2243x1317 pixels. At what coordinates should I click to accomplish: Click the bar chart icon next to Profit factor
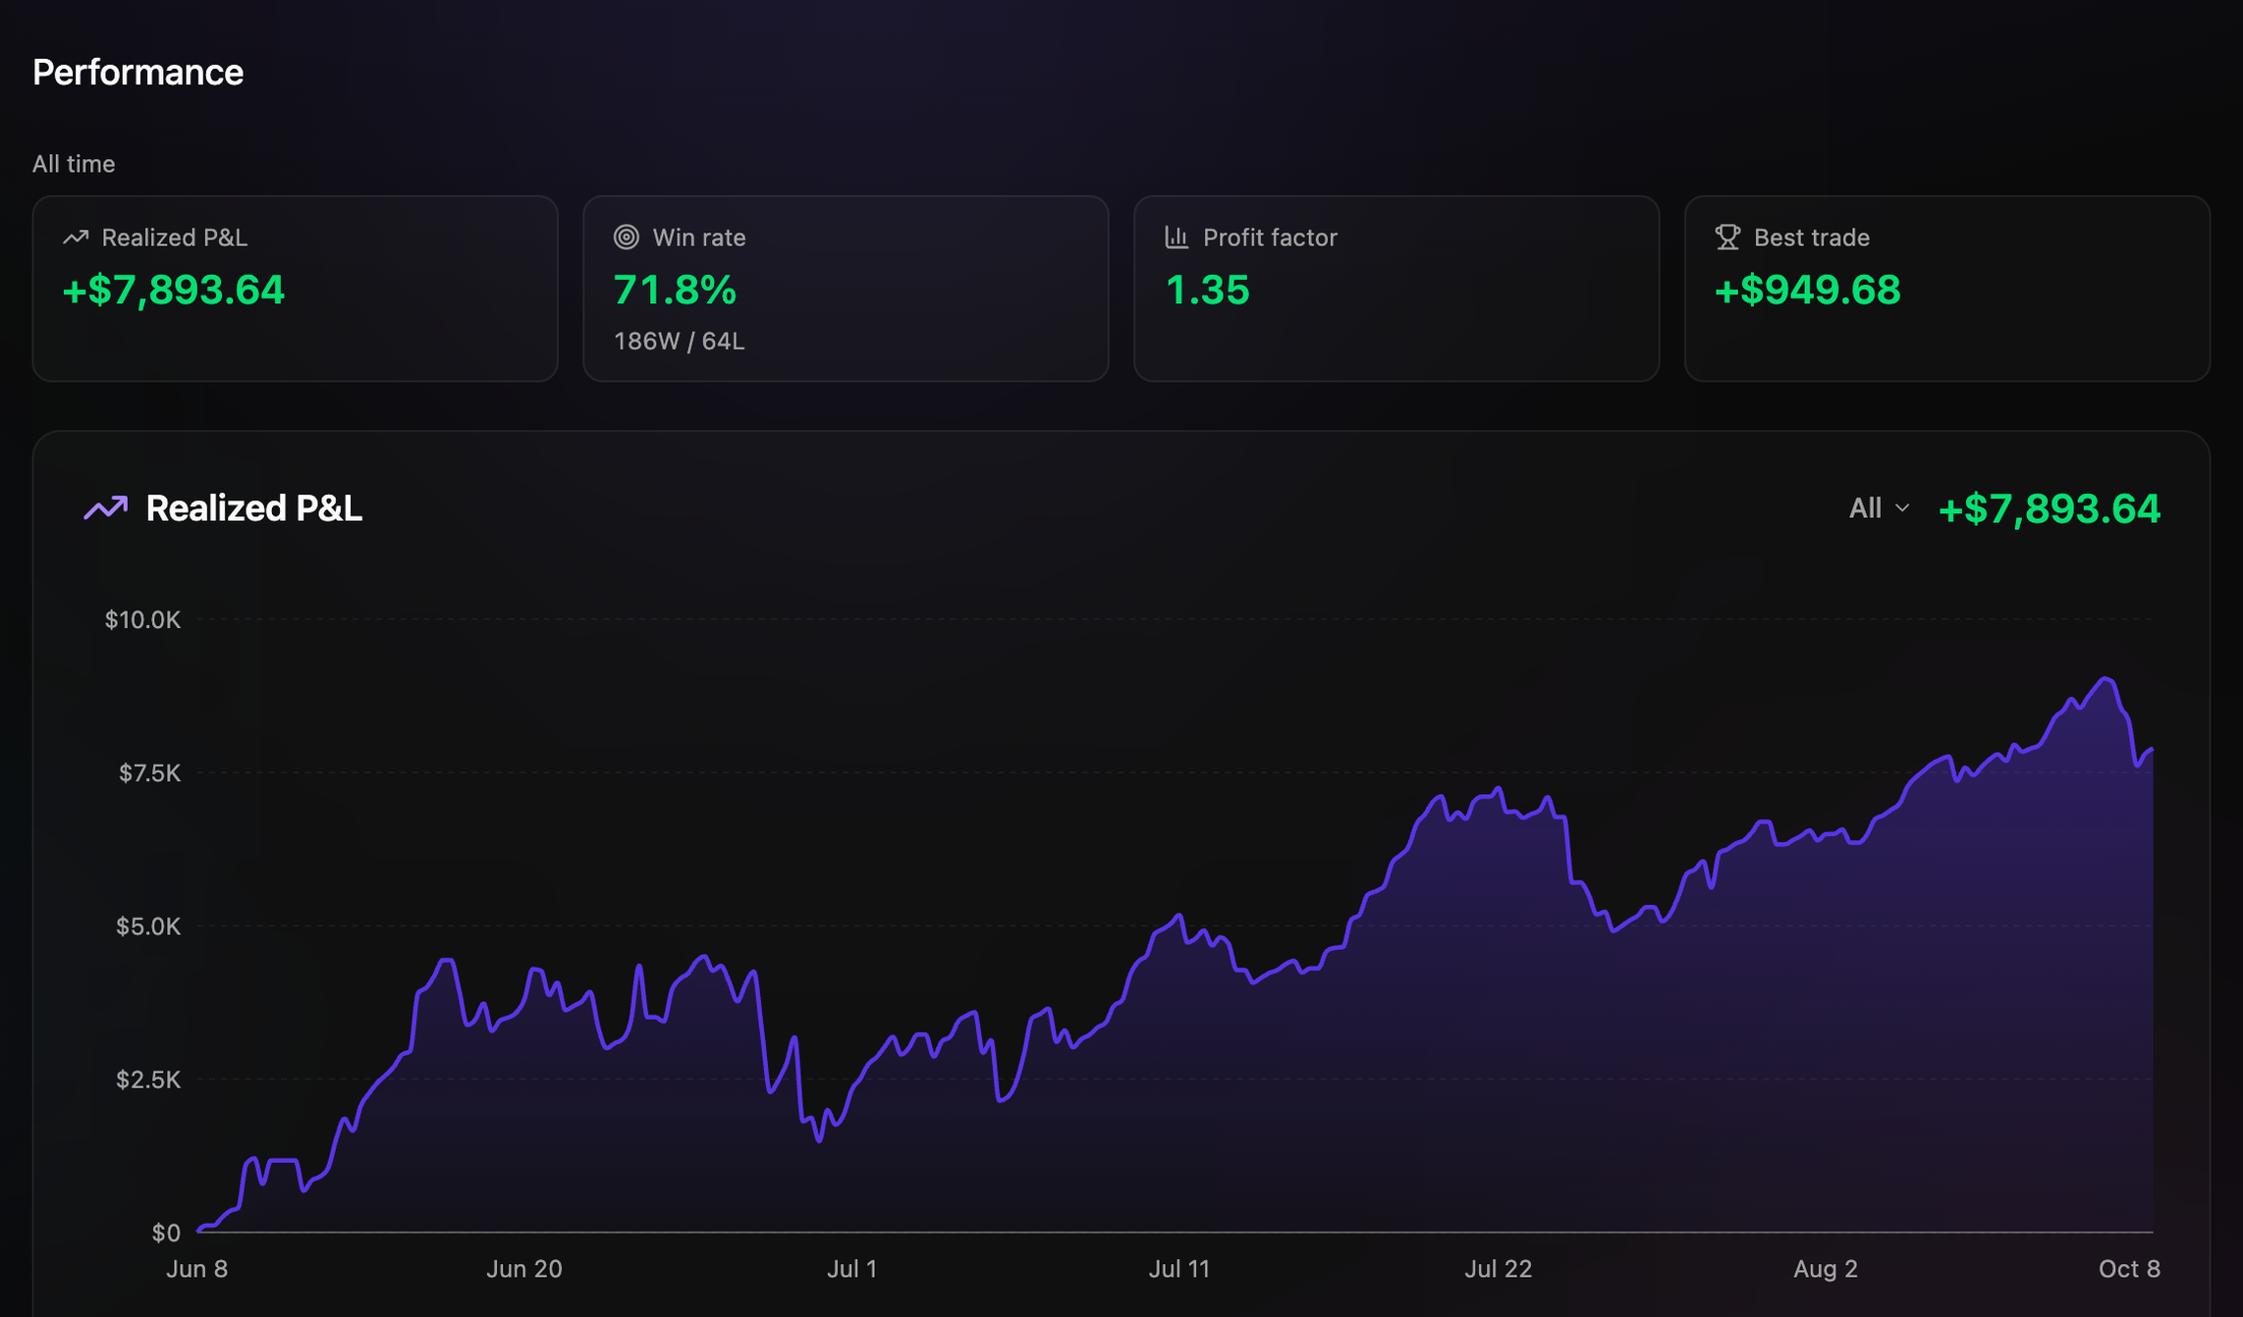coord(1176,237)
